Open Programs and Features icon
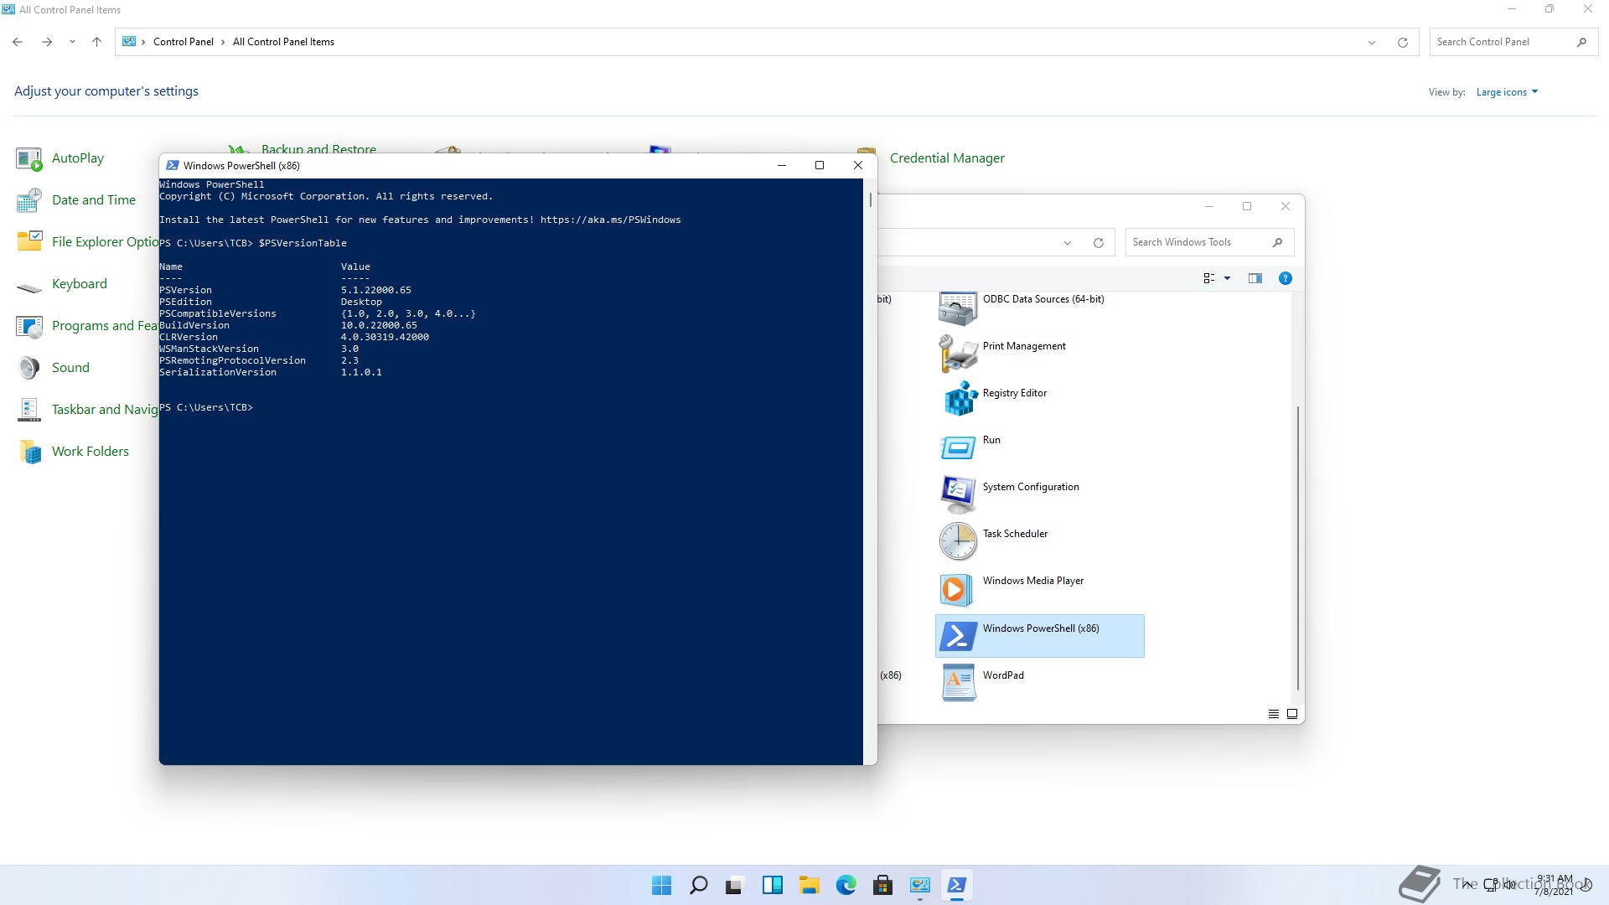This screenshot has height=905, width=1609. (29, 326)
